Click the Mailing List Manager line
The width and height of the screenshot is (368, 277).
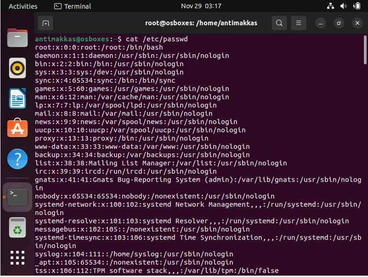coord(161,163)
